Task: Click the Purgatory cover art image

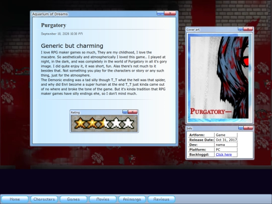Action: tap(220, 78)
